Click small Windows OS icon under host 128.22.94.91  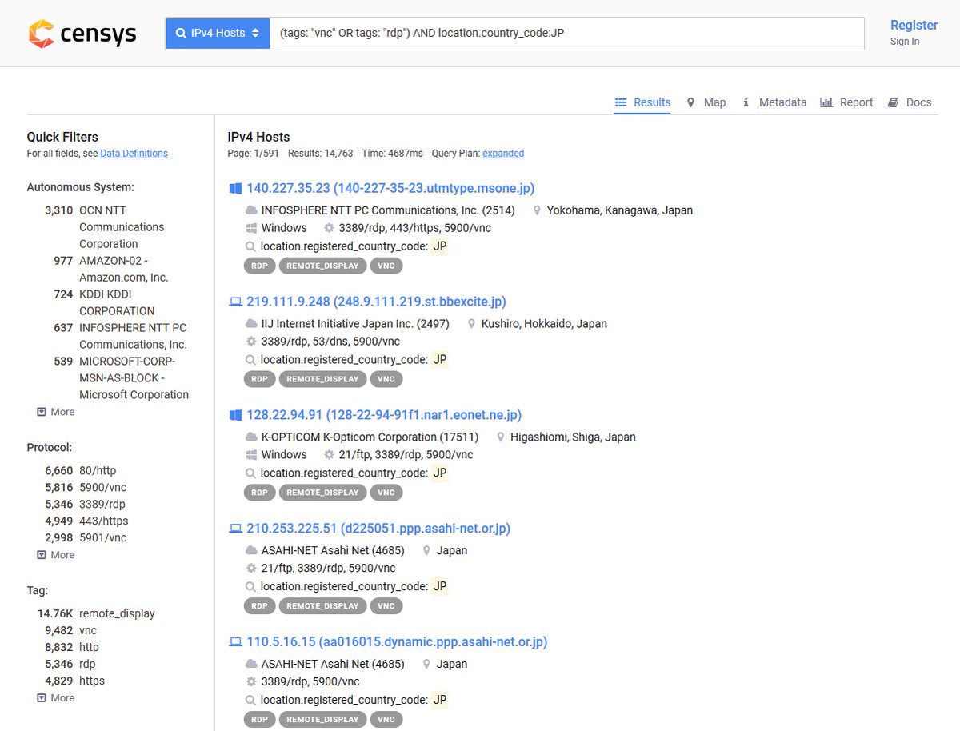tap(251, 455)
